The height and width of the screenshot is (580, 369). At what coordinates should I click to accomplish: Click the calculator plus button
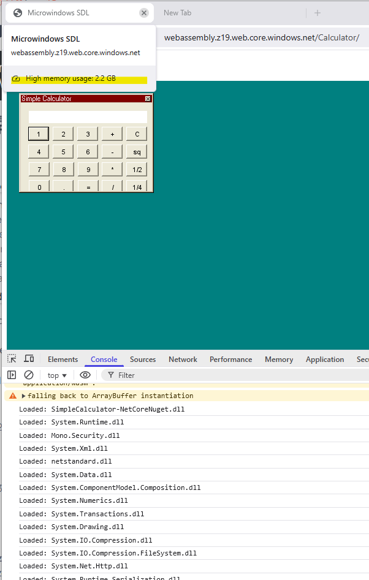[x=112, y=134]
